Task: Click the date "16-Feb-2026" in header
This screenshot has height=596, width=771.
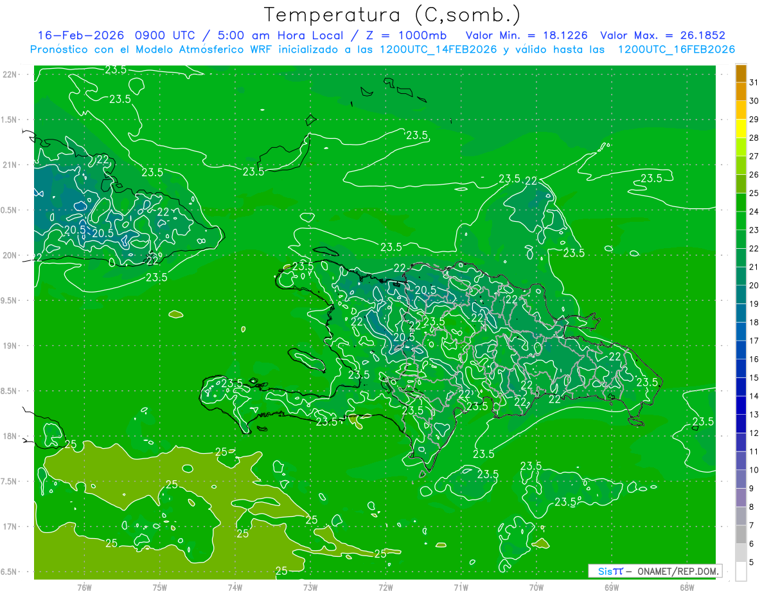Action: 81,35
